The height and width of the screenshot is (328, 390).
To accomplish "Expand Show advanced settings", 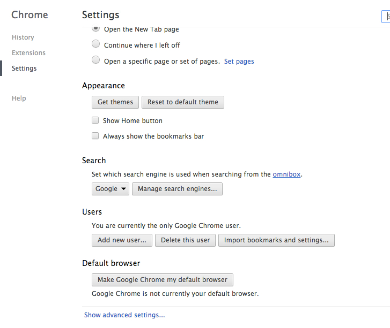I will click(124, 315).
